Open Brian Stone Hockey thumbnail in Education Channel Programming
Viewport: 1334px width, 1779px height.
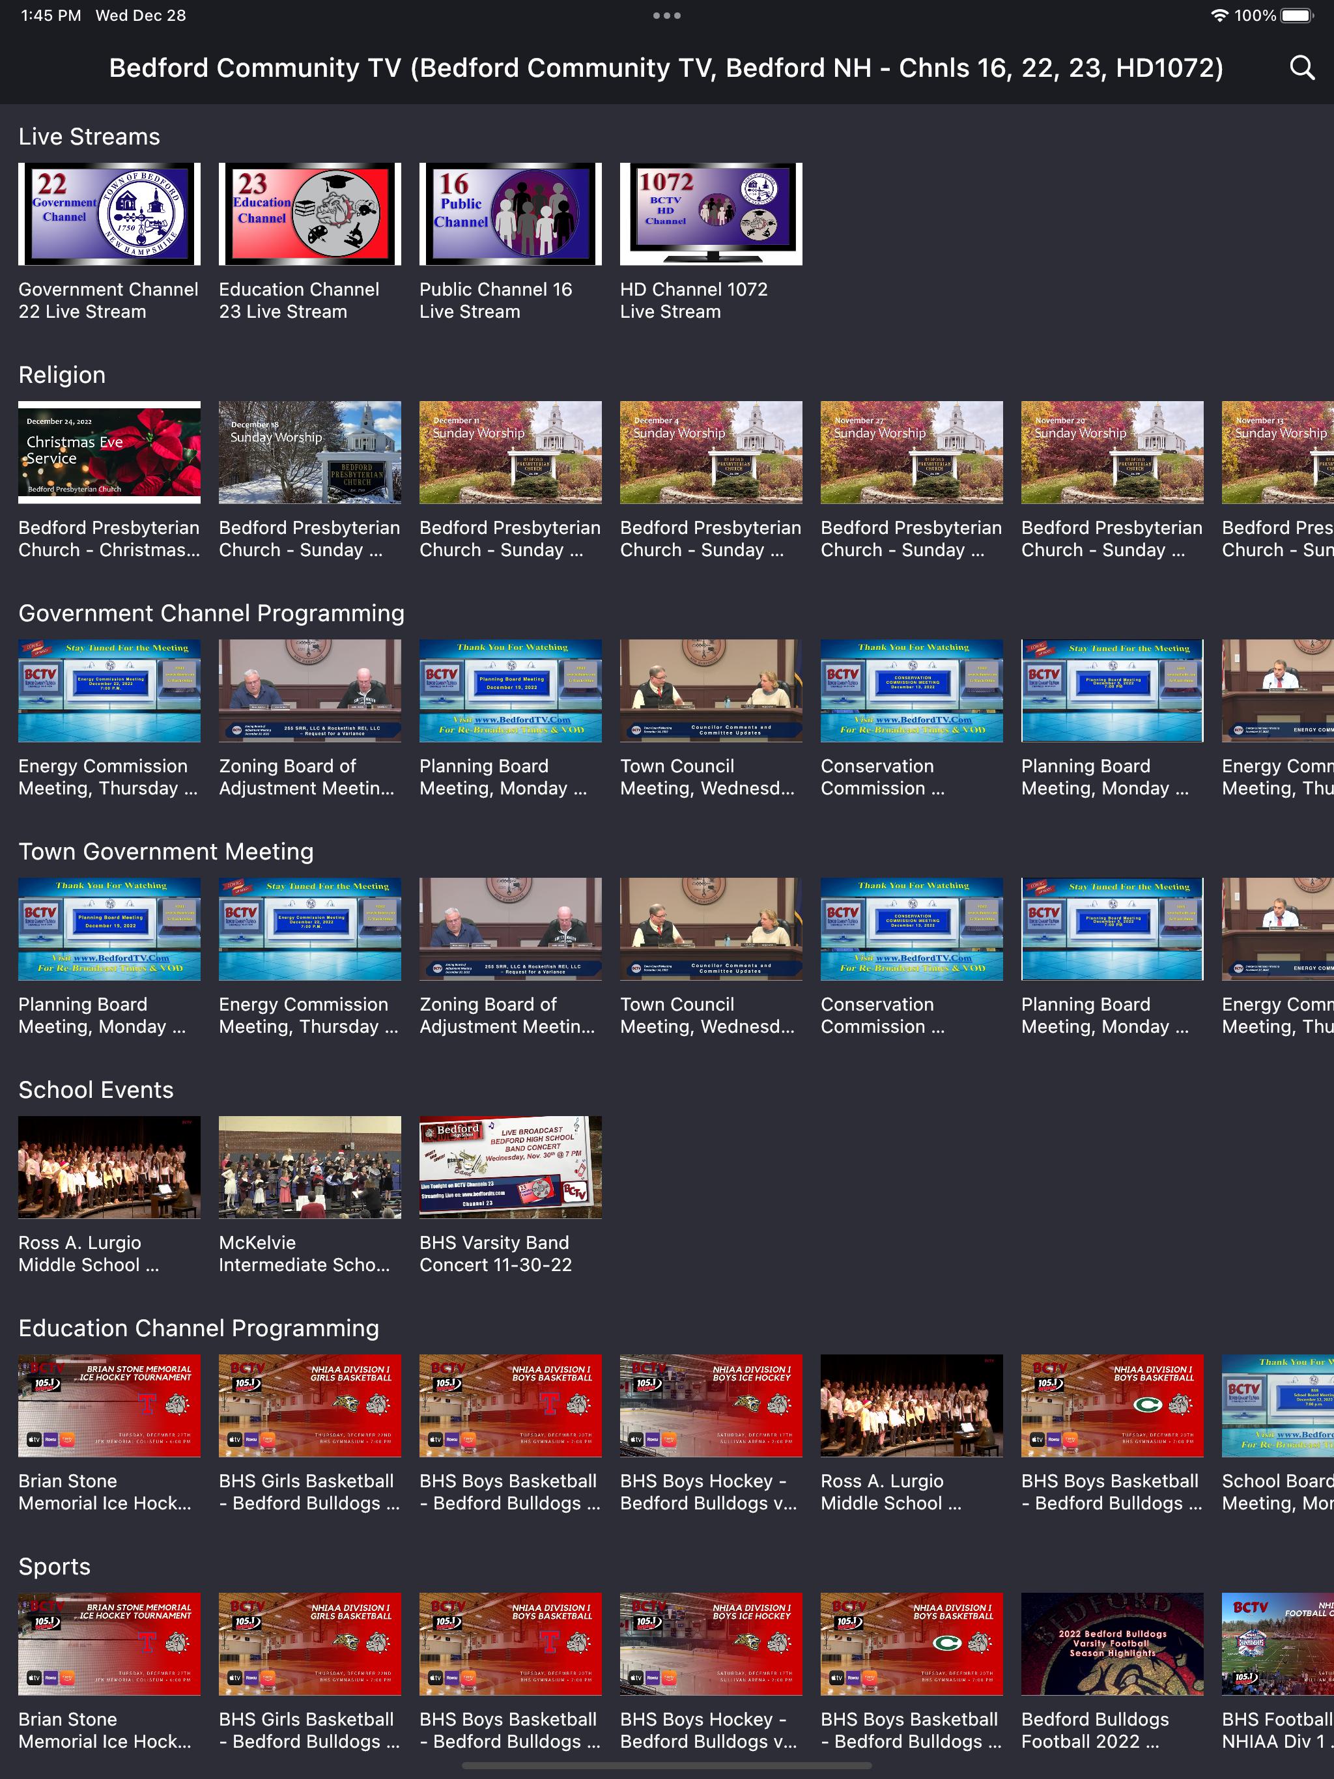click(x=109, y=1406)
